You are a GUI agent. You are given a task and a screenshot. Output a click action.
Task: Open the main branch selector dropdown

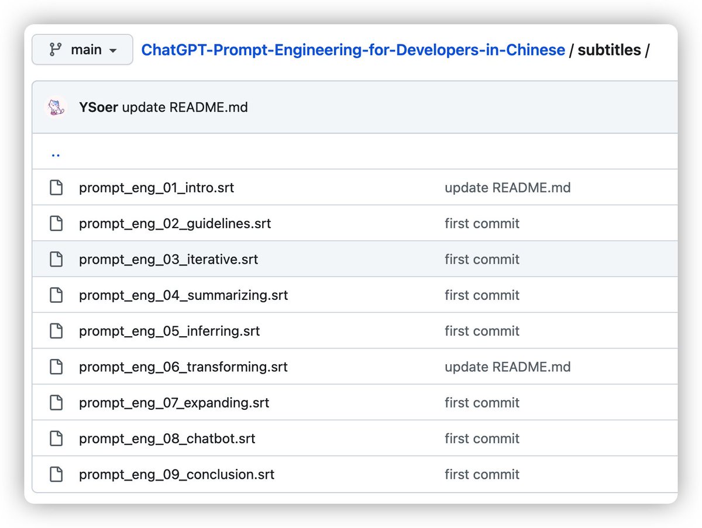coord(82,50)
